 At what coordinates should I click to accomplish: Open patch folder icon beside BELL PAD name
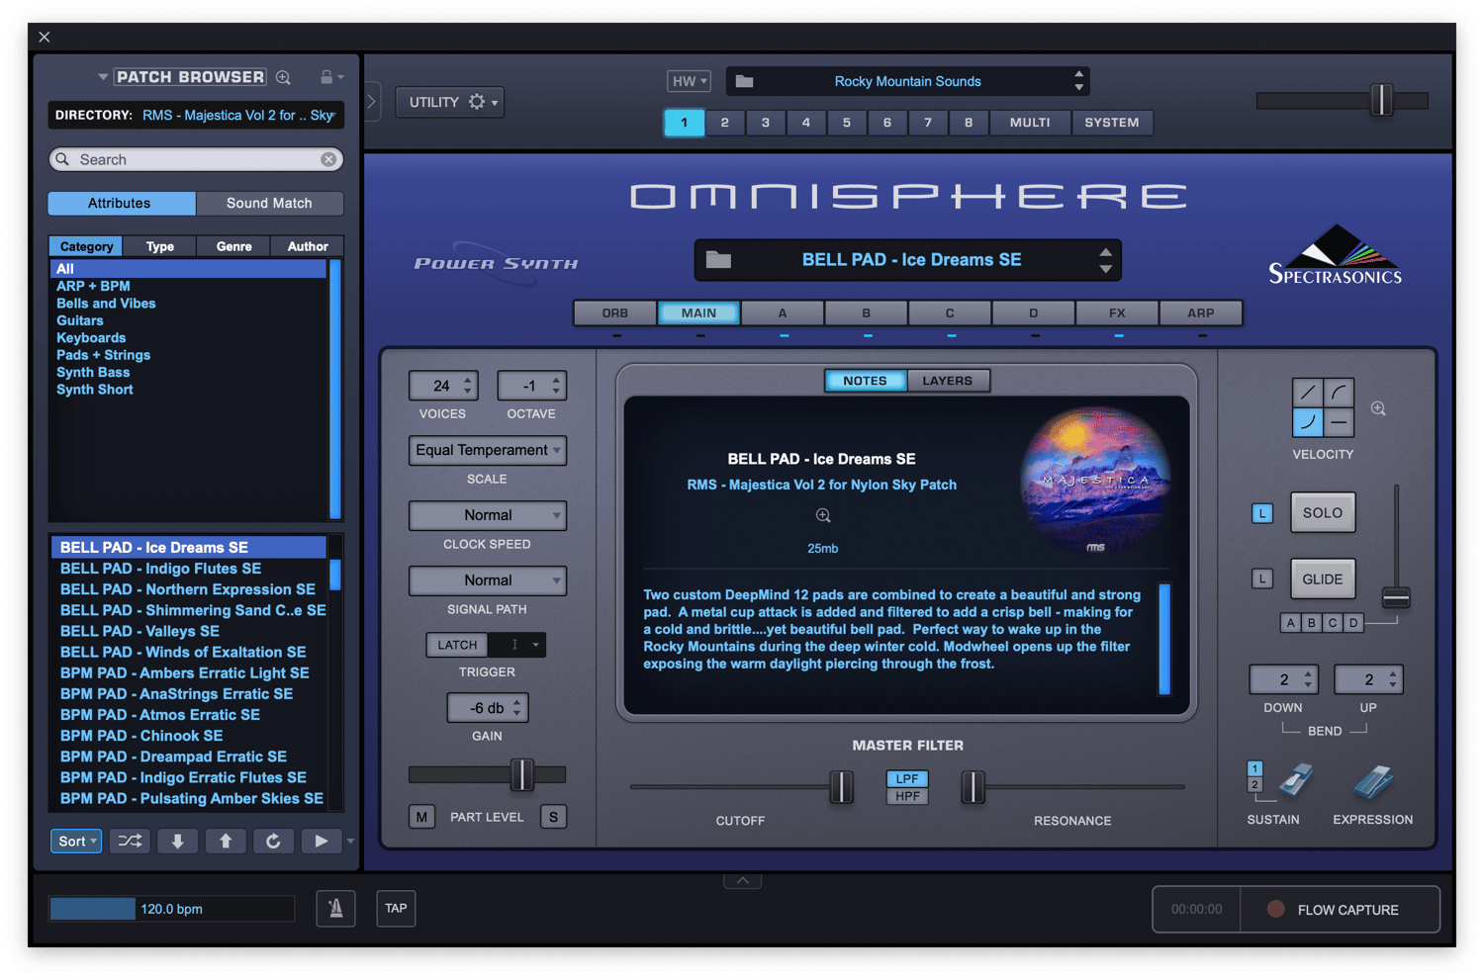718,260
